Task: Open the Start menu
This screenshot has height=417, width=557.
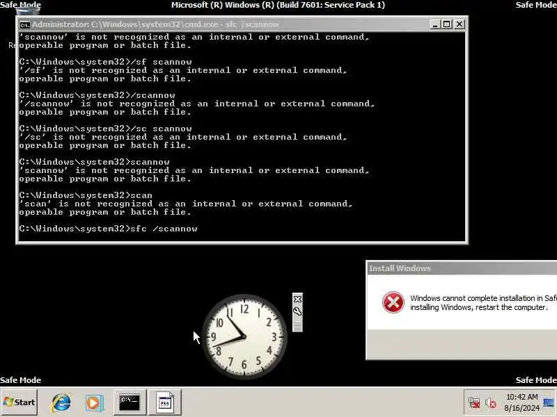Action: (x=19, y=402)
